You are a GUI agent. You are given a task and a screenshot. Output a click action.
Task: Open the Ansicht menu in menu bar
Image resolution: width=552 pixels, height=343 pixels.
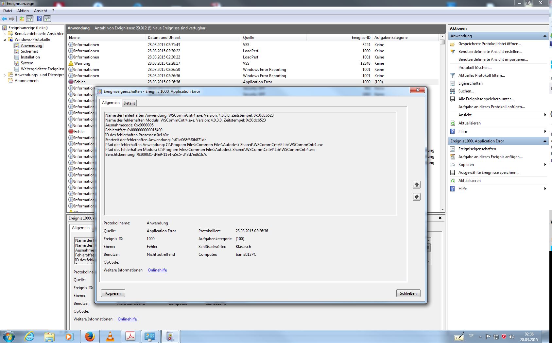coord(41,11)
